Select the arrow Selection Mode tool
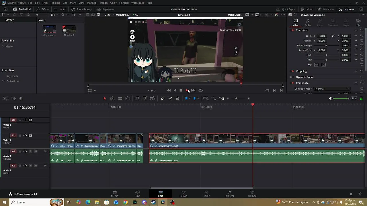The image size is (367, 206). pyautogui.click(x=105, y=98)
